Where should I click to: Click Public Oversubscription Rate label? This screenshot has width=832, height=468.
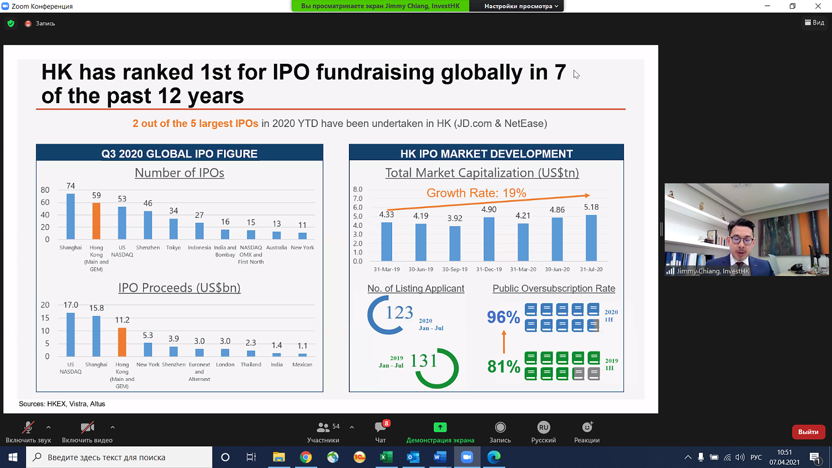click(554, 288)
